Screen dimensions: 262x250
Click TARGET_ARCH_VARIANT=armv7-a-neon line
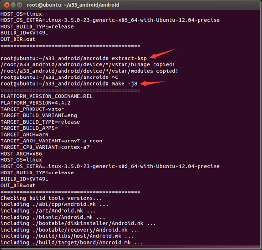tap(51, 141)
